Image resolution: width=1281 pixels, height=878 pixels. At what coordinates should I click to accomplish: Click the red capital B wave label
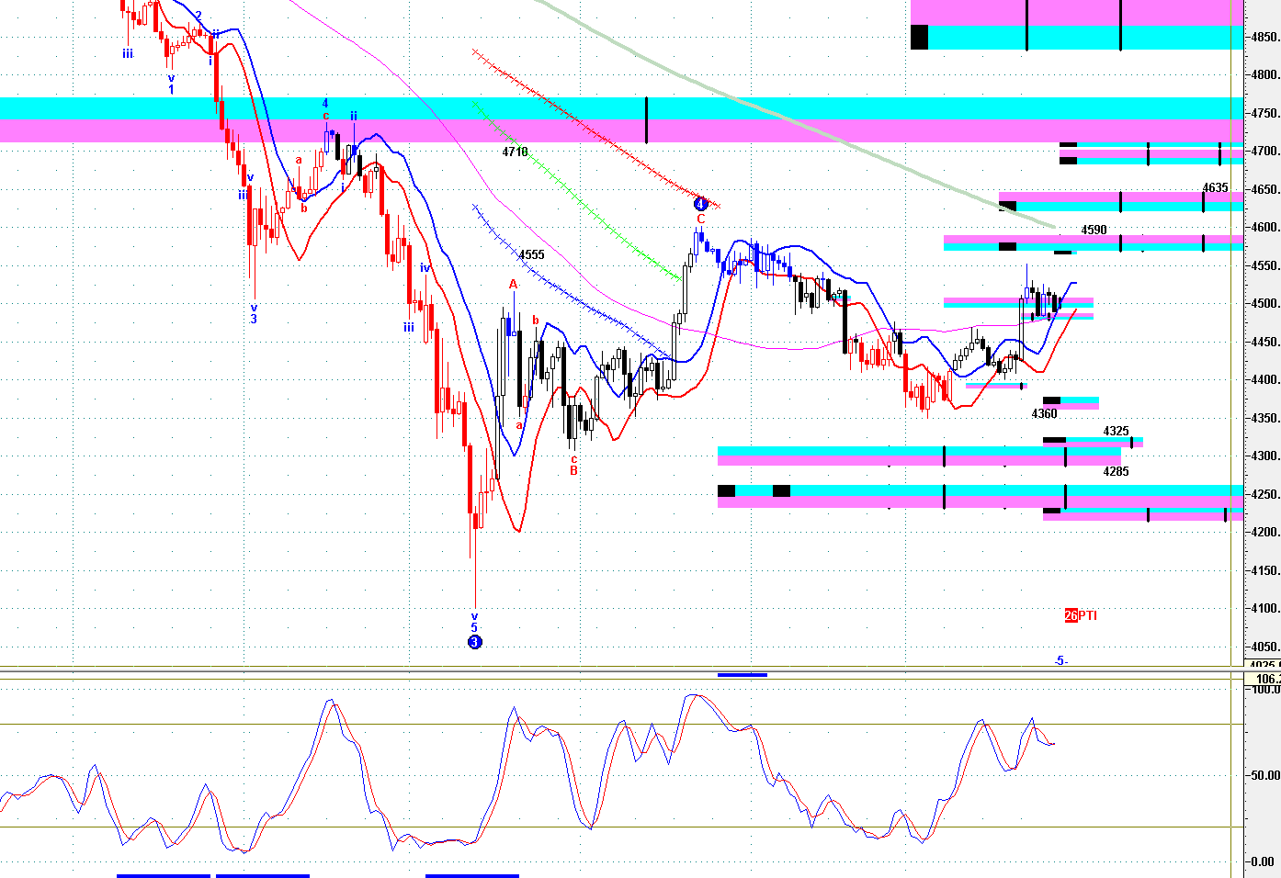point(573,471)
